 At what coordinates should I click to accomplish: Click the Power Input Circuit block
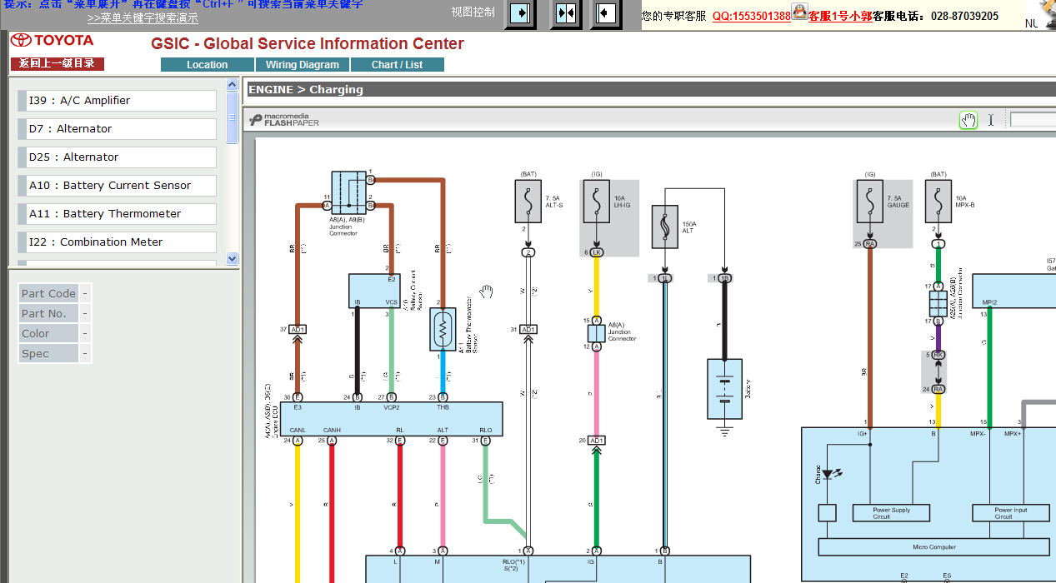click(1010, 513)
